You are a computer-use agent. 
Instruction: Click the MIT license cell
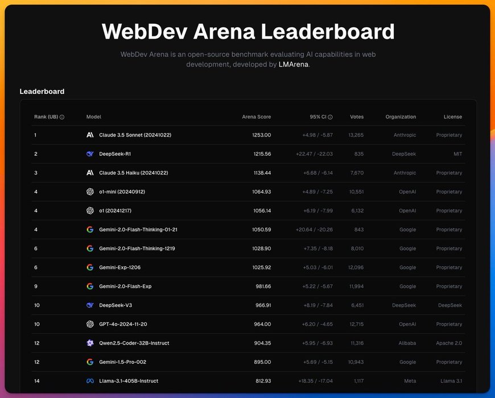click(458, 154)
